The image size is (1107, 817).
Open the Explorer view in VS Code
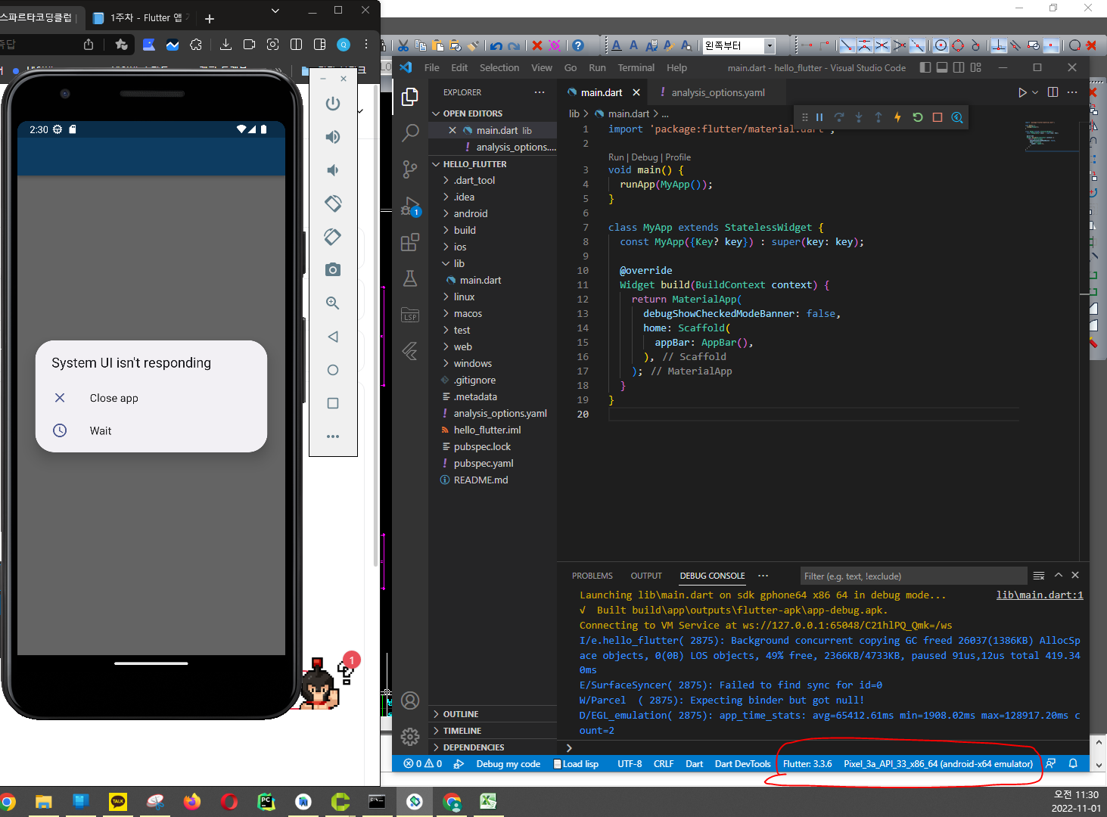point(410,97)
